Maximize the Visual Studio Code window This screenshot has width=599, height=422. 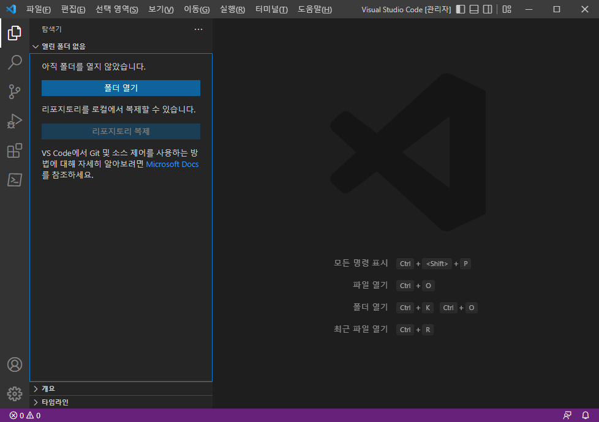coord(557,9)
